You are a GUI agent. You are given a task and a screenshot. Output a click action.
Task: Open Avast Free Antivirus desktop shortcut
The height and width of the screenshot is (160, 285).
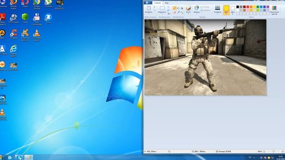[x=25, y=35]
